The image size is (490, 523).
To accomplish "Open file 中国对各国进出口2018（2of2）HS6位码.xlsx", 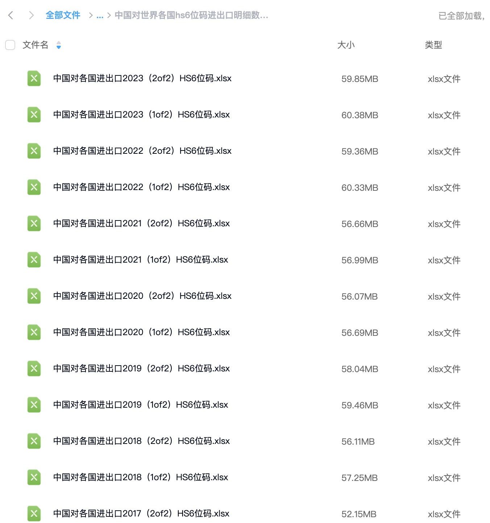I will pyautogui.click(x=141, y=441).
